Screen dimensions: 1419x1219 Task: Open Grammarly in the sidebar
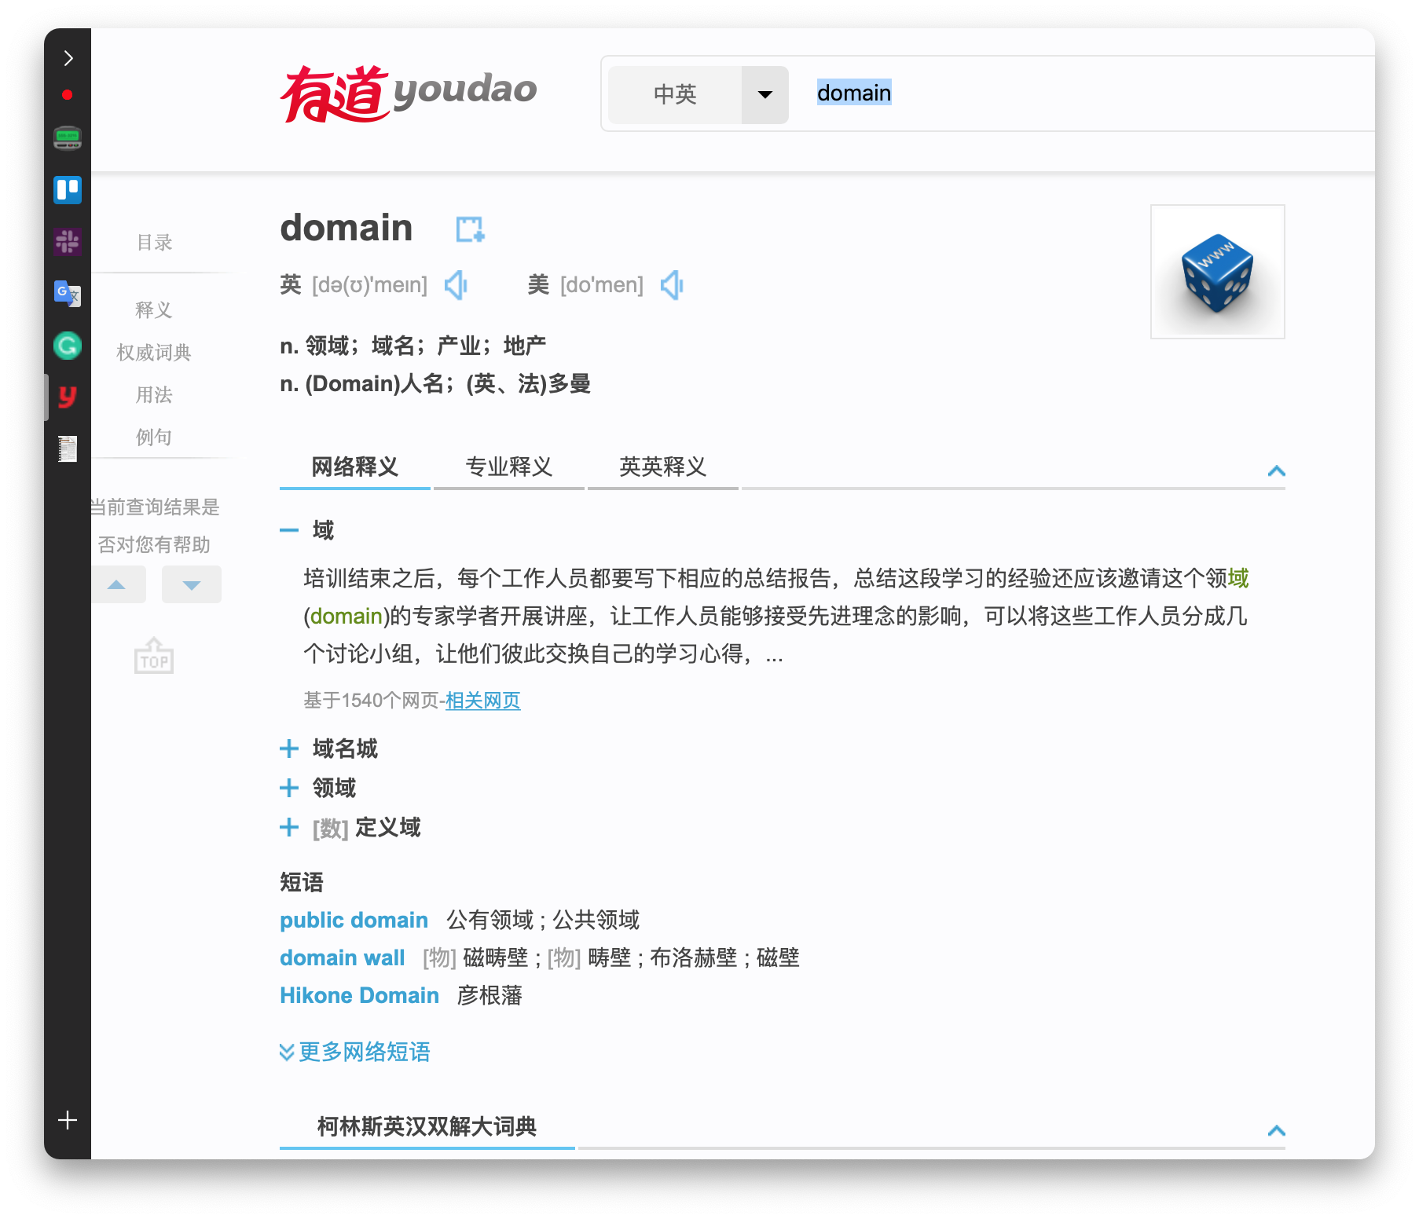(x=68, y=346)
